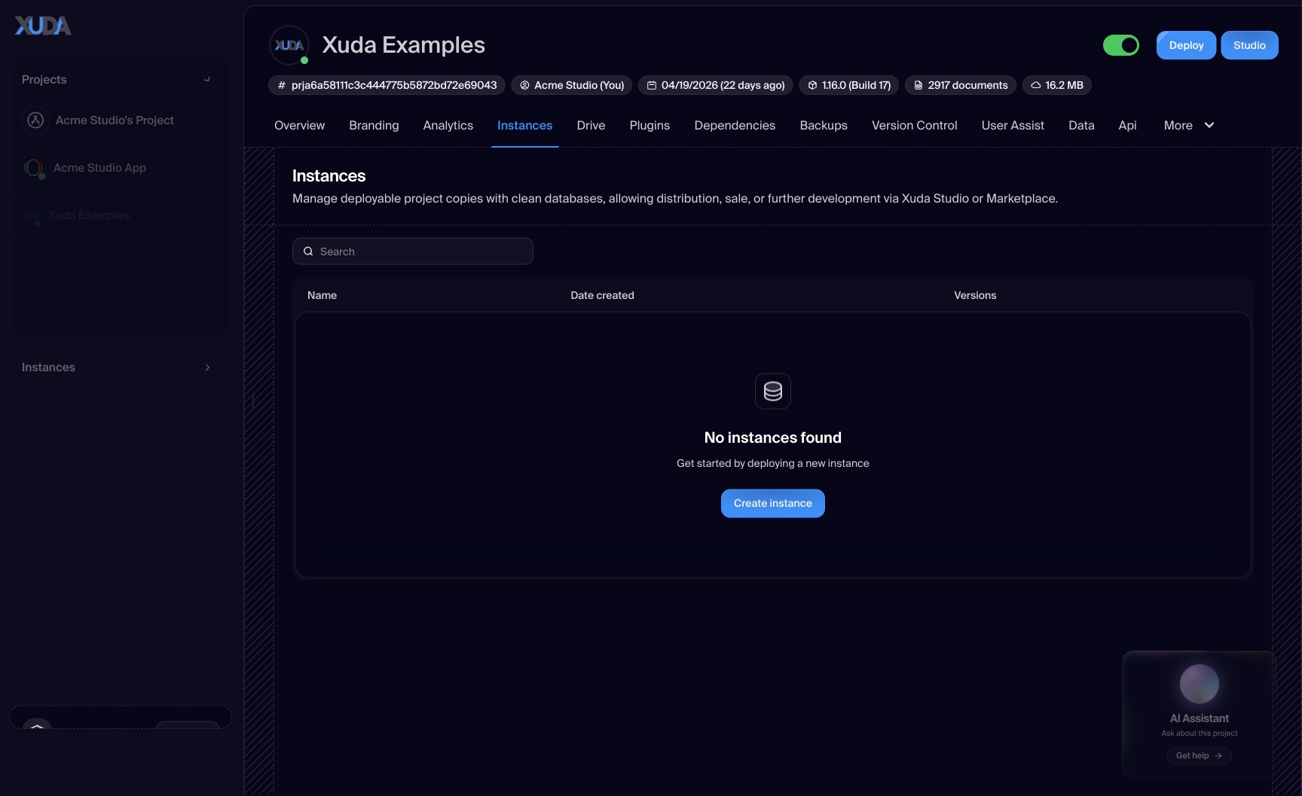
Task: Open the Branding tab
Action: pyautogui.click(x=374, y=125)
